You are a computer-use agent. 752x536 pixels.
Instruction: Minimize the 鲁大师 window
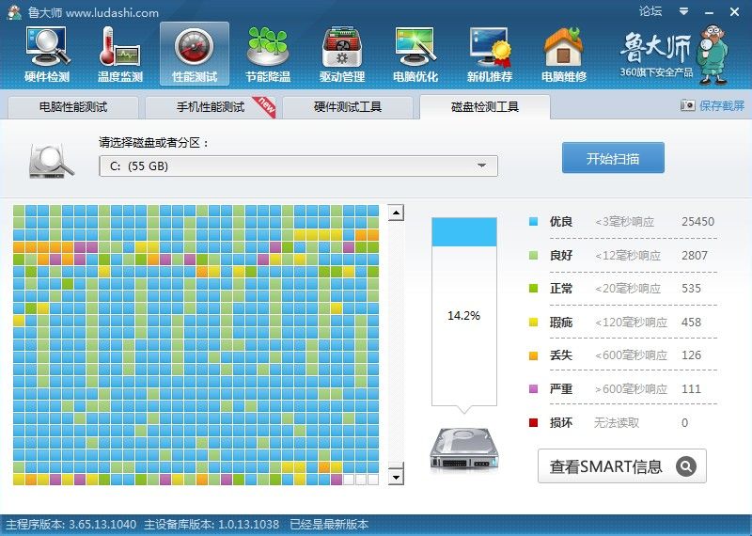point(710,12)
